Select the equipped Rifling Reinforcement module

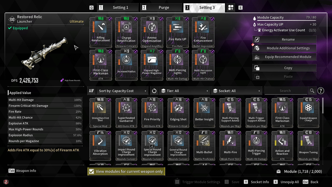click(x=101, y=32)
